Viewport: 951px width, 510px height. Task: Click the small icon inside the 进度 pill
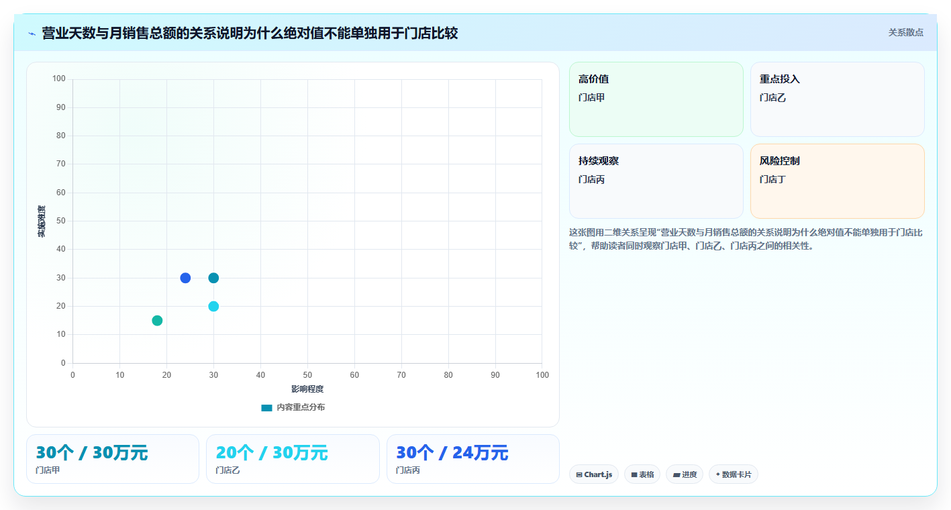[x=677, y=474]
